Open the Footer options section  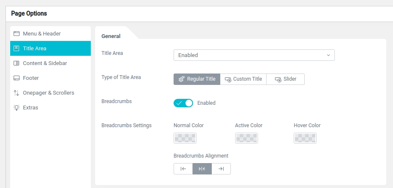point(31,78)
